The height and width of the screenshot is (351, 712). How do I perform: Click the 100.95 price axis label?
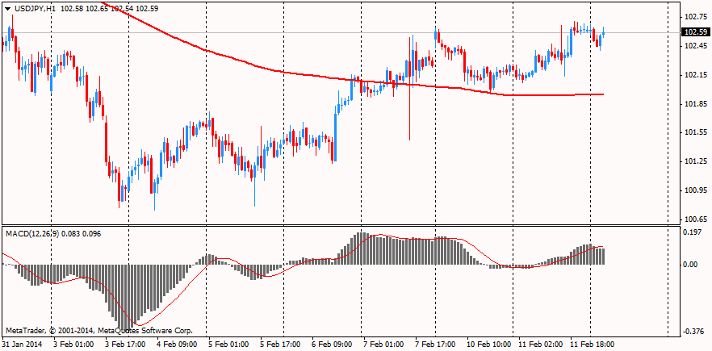click(697, 190)
